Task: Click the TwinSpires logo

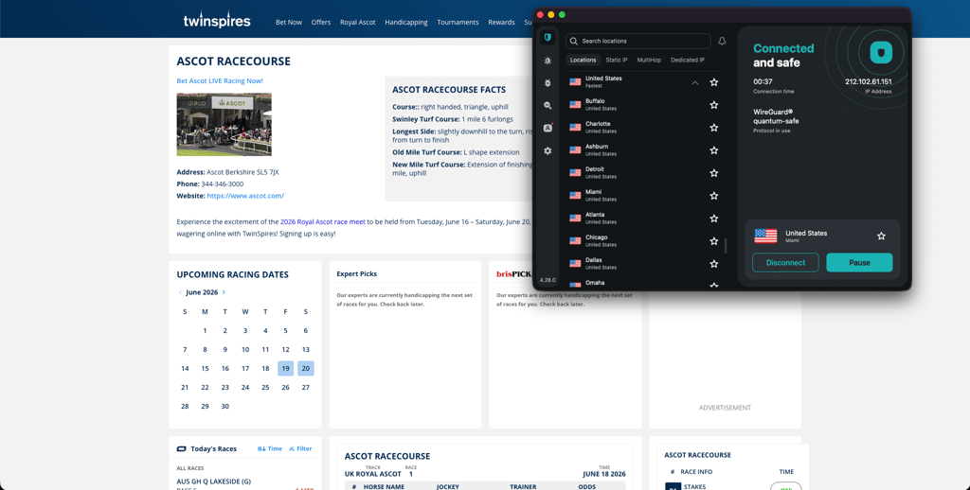Action: click(217, 21)
